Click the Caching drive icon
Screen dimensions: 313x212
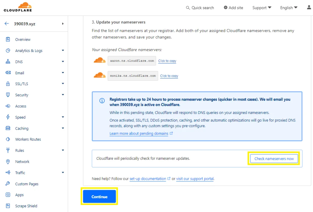[8, 128]
